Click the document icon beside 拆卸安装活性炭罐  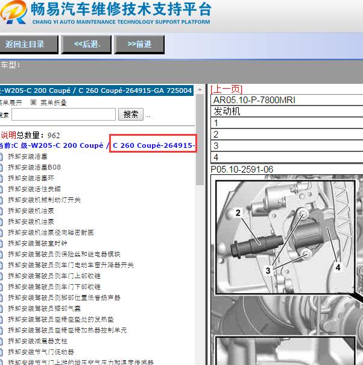tap(1, 189)
